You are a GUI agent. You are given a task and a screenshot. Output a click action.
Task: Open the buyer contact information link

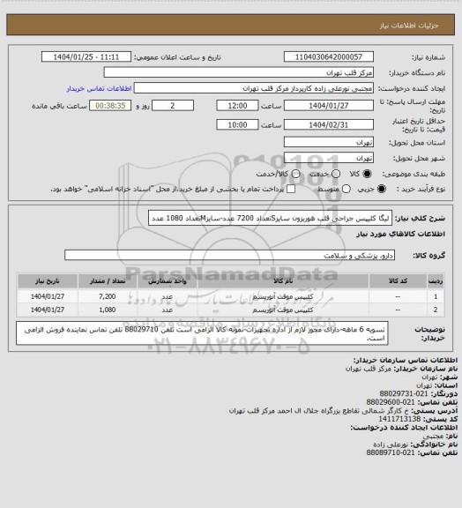tap(99, 88)
